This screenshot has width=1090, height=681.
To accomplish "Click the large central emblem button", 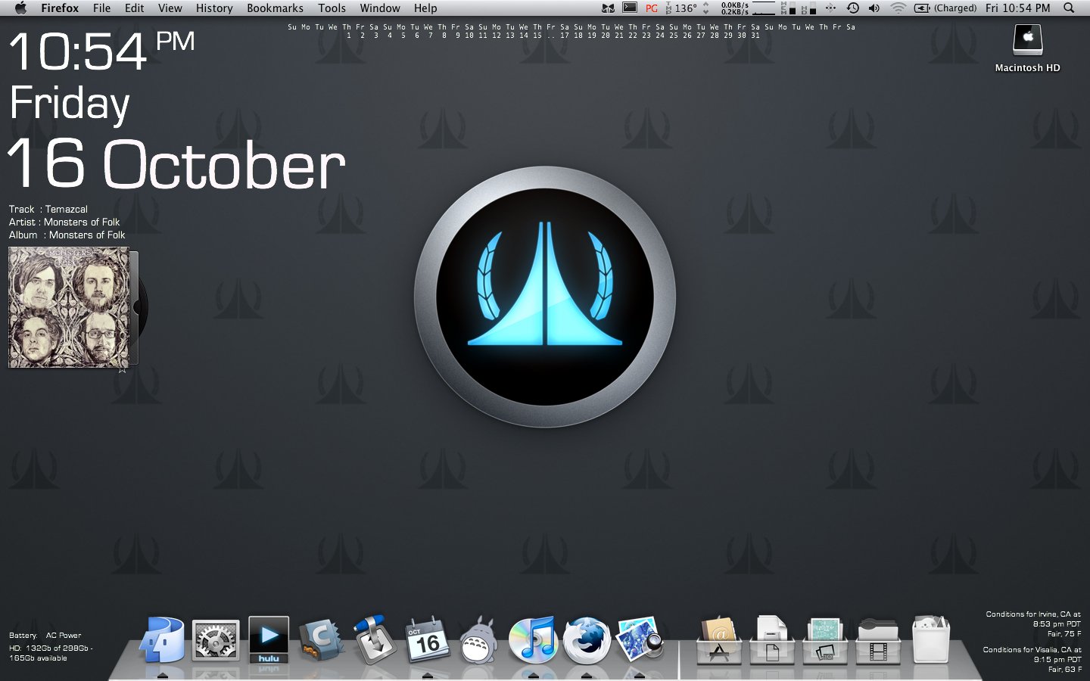I will click(x=545, y=297).
